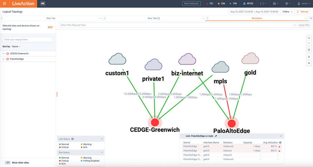Select PaloAltoEdge in the site list
The height and width of the screenshot is (167, 313).
(17, 59)
